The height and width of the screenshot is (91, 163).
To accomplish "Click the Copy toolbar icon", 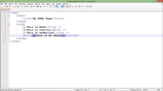I will click(x=24, y=6).
